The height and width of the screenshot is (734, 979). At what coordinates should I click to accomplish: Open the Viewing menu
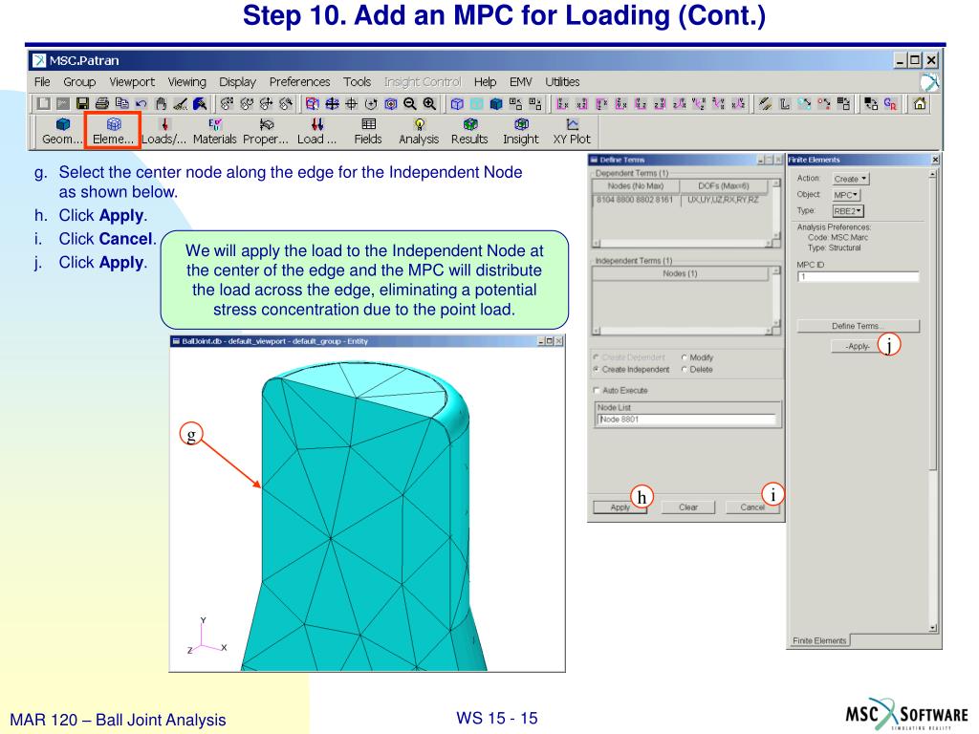186,82
